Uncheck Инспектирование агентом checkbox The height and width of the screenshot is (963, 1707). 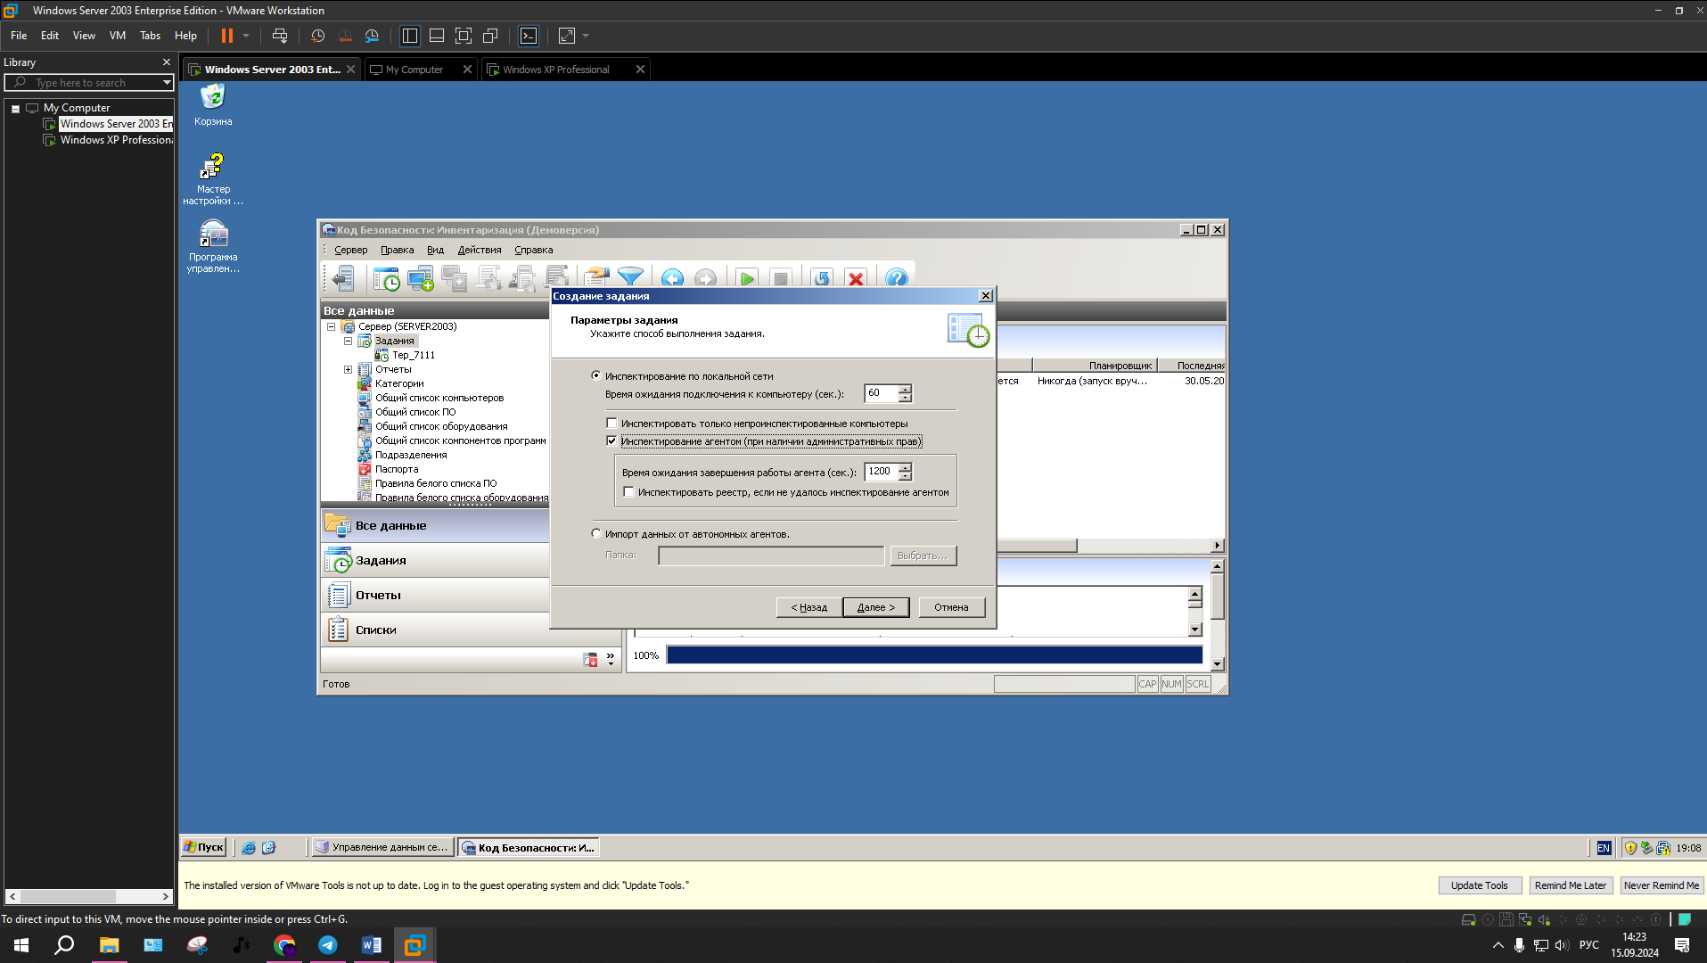pyautogui.click(x=611, y=440)
